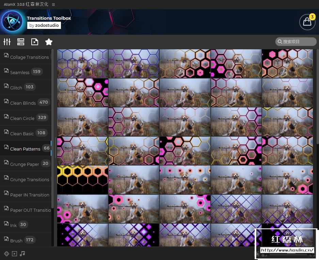The image size is (319, 260).
Task: Click the AE icon beside Clean Basic
Action: click(6, 132)
